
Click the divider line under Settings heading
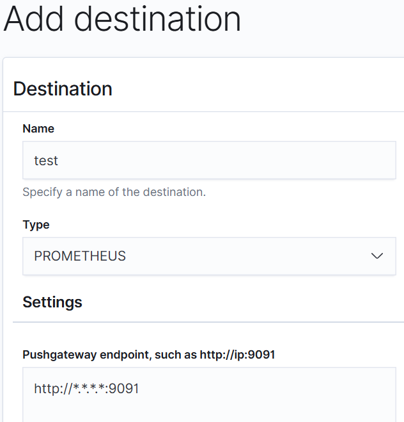(x=208, y=322)
